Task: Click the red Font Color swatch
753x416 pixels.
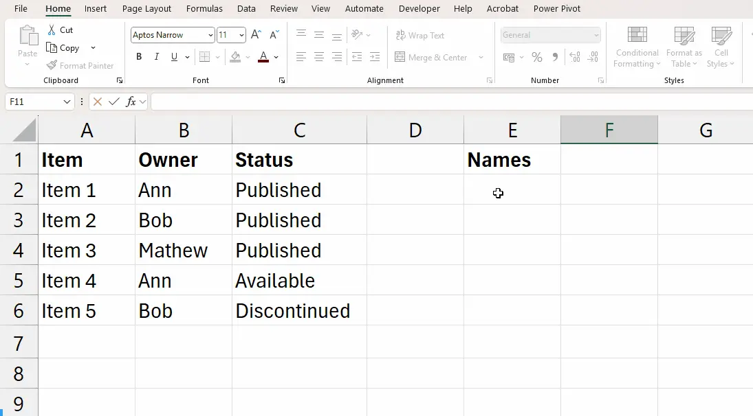Action: click(263, 58)
